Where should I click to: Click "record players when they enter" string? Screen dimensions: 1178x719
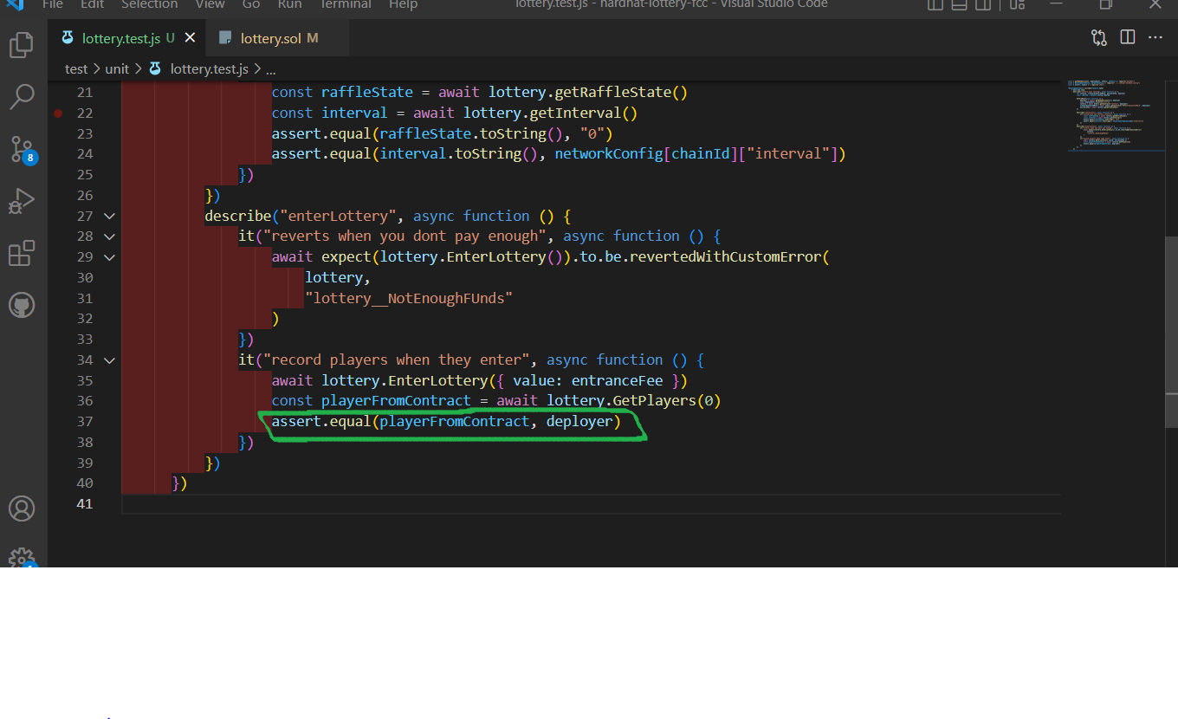point(397,359)
